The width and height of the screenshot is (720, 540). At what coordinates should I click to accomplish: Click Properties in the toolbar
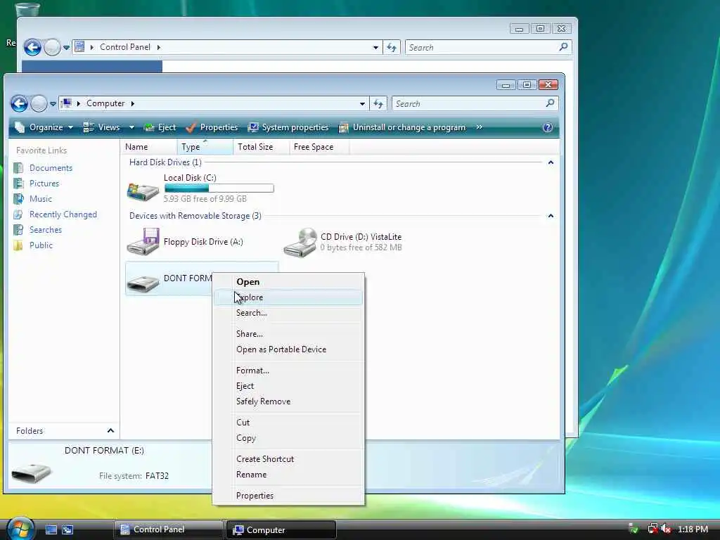[212, 127]
